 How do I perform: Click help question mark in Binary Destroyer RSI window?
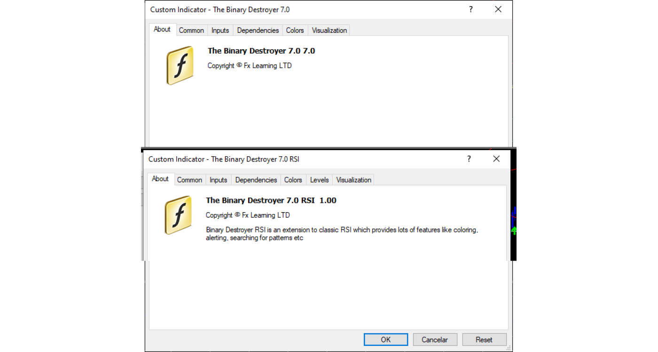tap(469, 159)
